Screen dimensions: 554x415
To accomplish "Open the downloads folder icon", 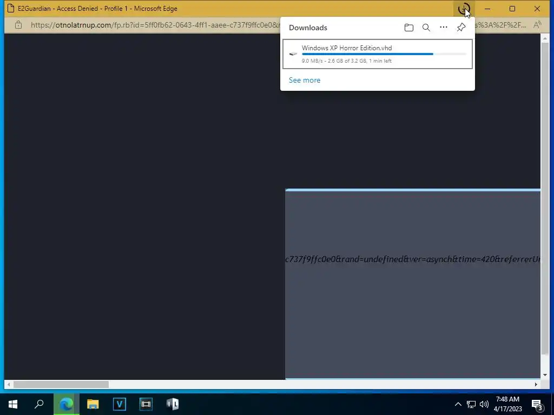I will click(x=409, y=28).
